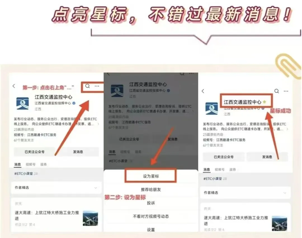The height and width of the screenshot is (238, 302).
Task: Tap 67个朋友关注 in the left panel
Action: click(24, 140)
